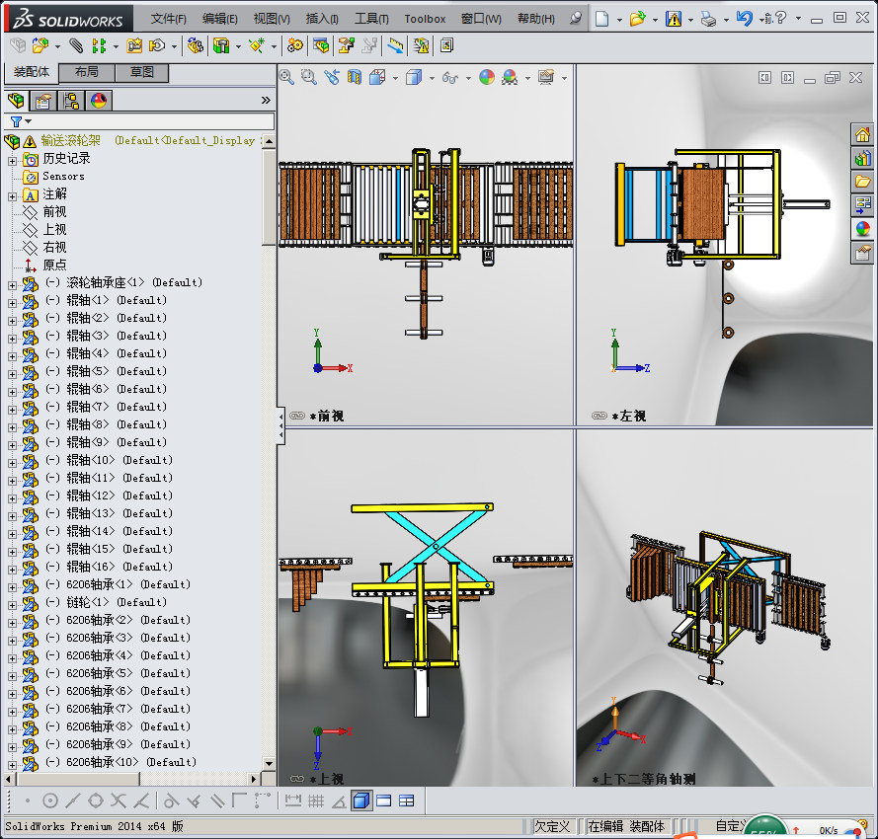Expand more panel tabs with double chevron
The width and height of the screenshot is (878, 839).
[x=265, y=100]
